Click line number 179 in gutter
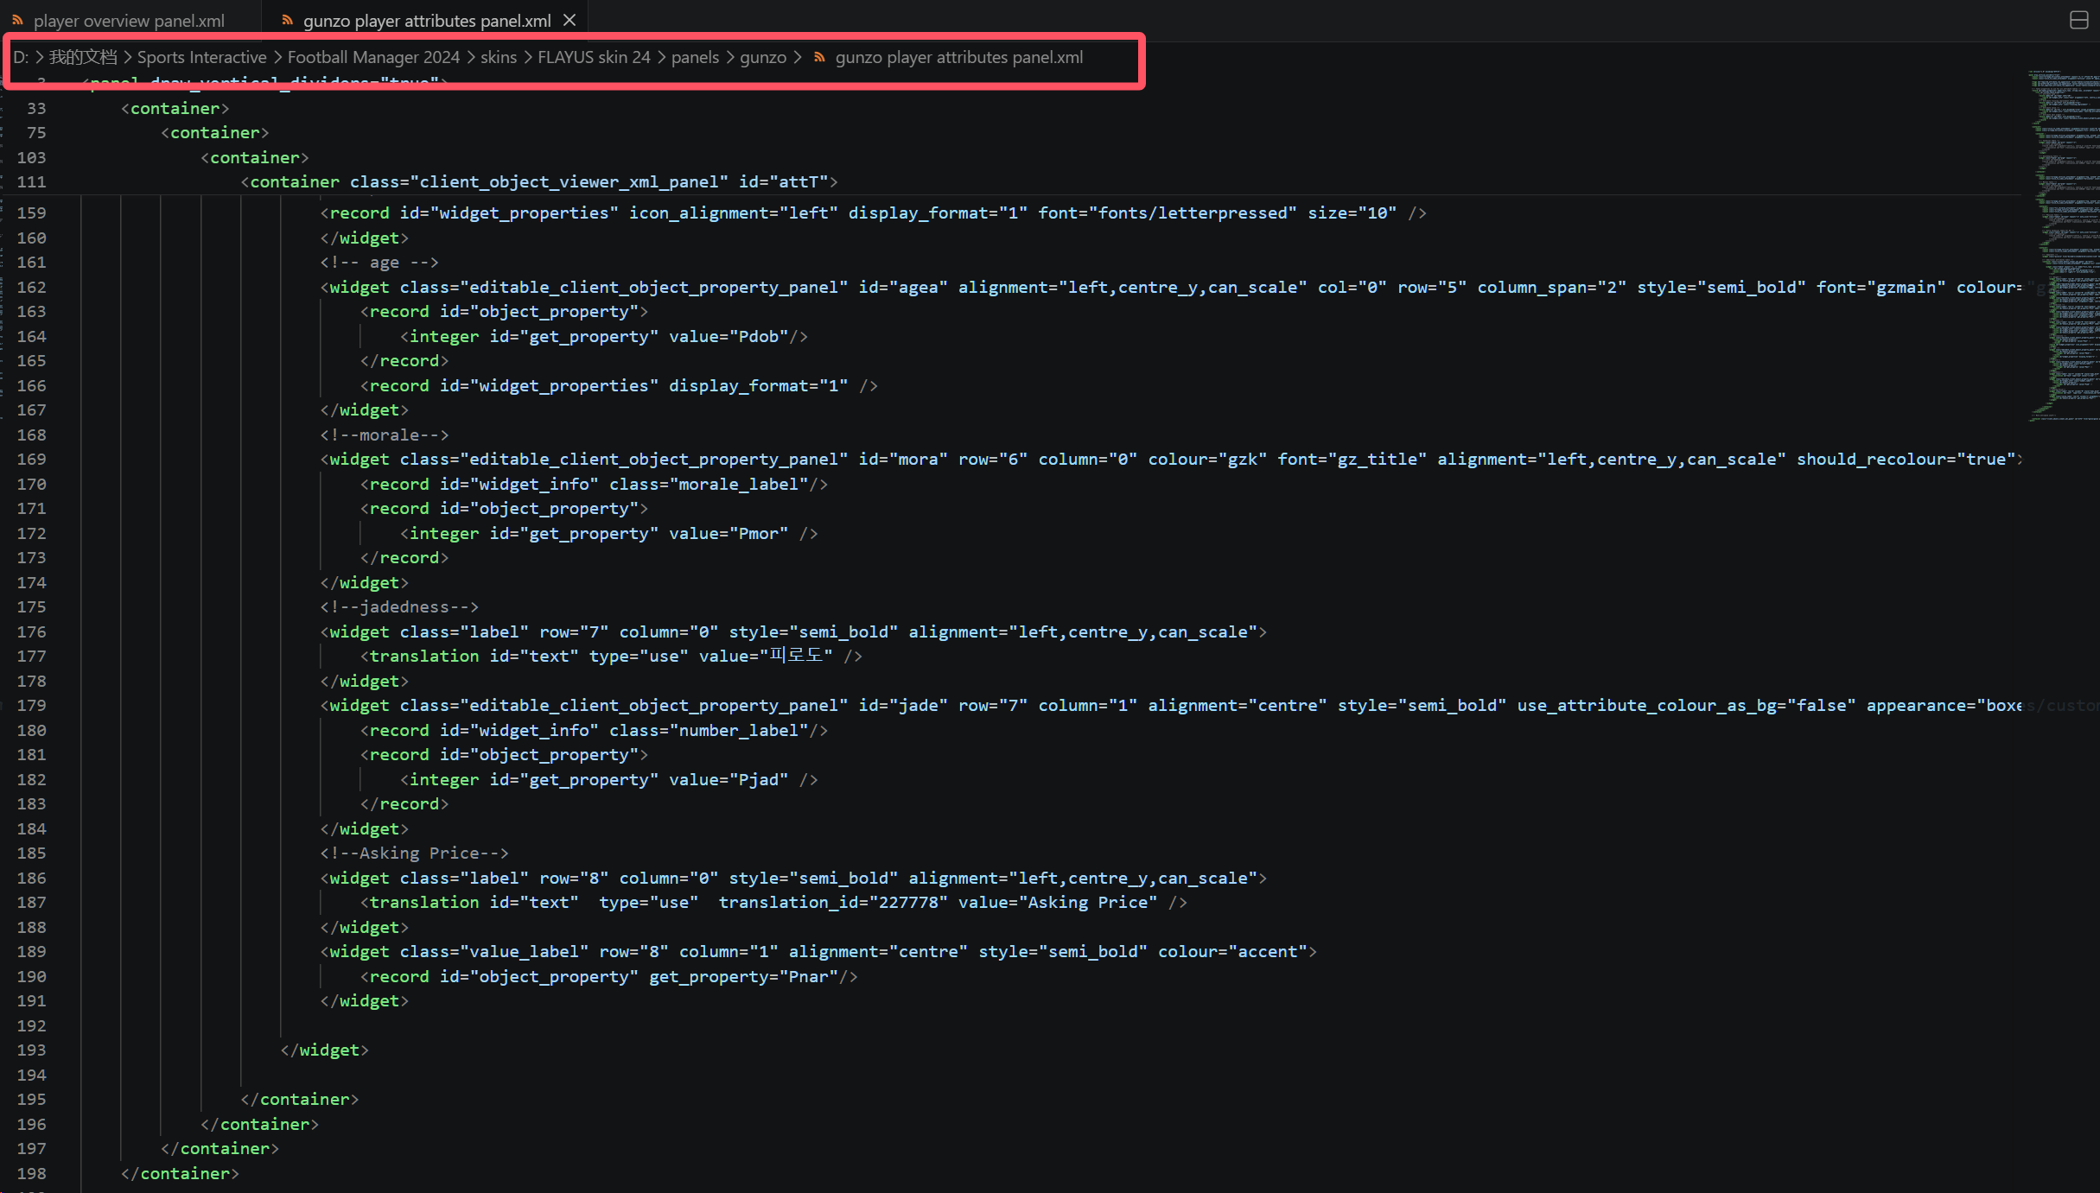 31,705
